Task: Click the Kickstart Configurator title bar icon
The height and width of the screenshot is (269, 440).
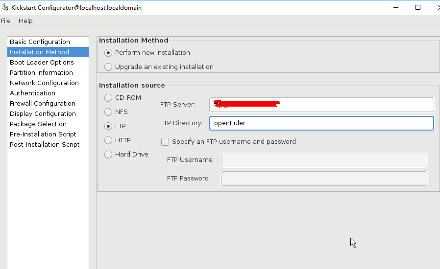Action: (x=5, y=7)
